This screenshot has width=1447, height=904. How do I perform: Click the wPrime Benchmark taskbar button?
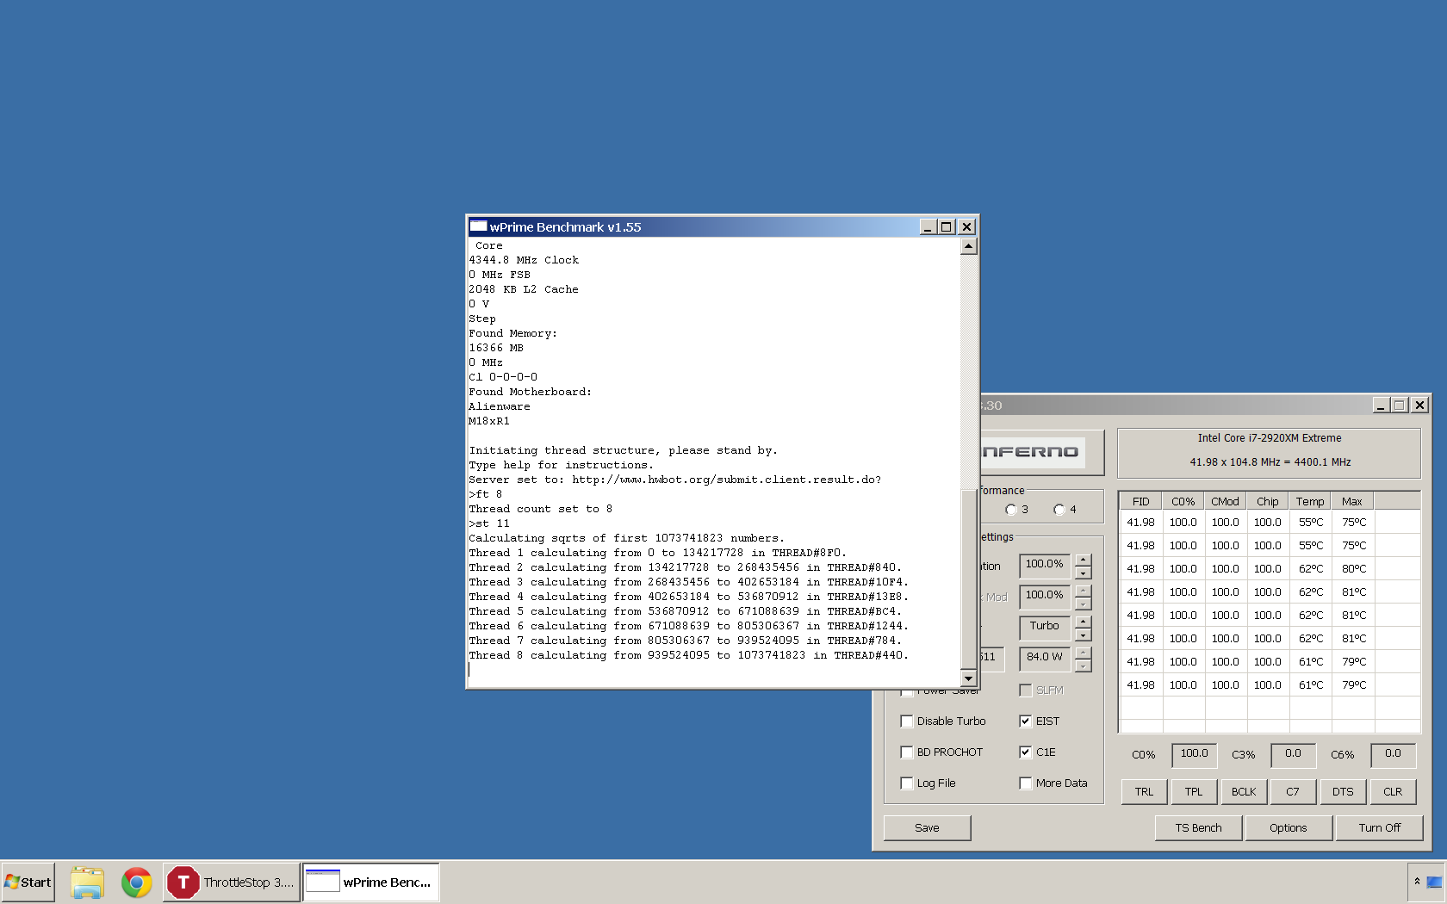pyautogui.click(x=371, y=882)
